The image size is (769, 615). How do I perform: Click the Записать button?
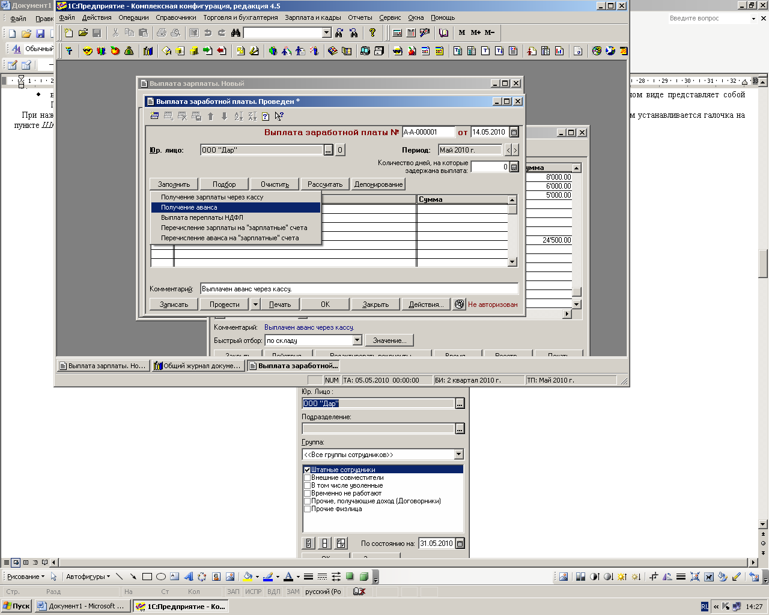click(x=174, y=304)
